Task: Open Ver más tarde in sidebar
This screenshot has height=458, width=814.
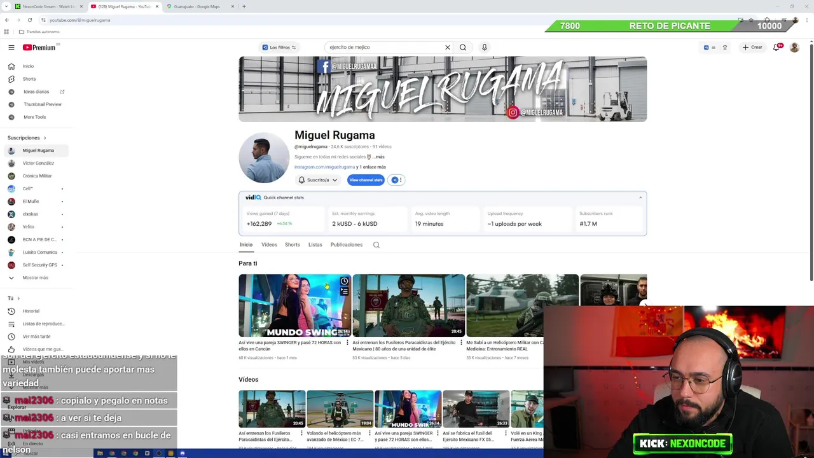Action: pyautogui.click(x=36, y=337)
